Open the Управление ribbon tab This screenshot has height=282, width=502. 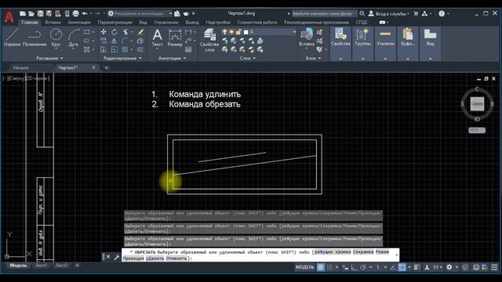point(166,23)
